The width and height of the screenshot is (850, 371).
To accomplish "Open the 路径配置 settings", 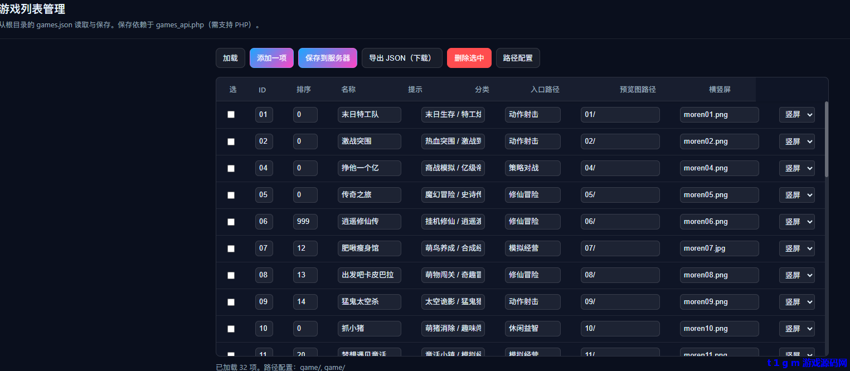I will 518,58.
